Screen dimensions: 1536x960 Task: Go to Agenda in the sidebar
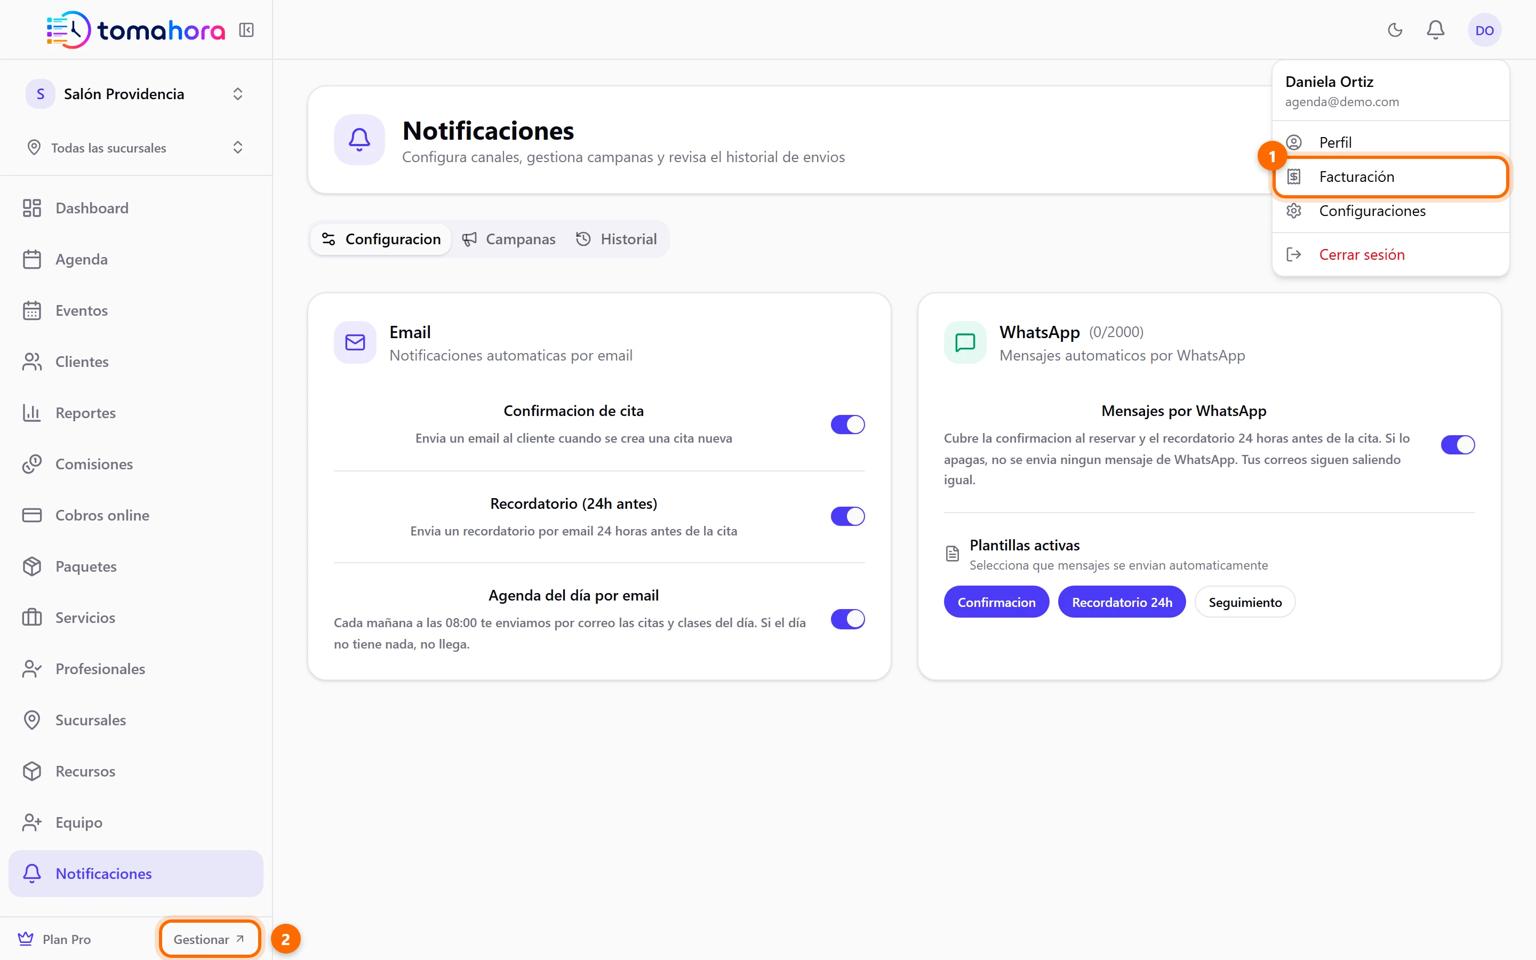pos(136,259)
